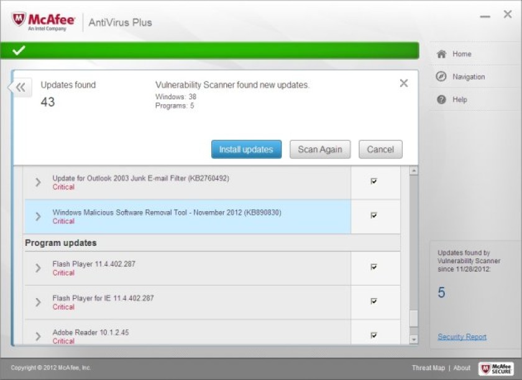Click the scrollbar up arrow
Screen dimensions: 522x380
(x=413, y=171)
